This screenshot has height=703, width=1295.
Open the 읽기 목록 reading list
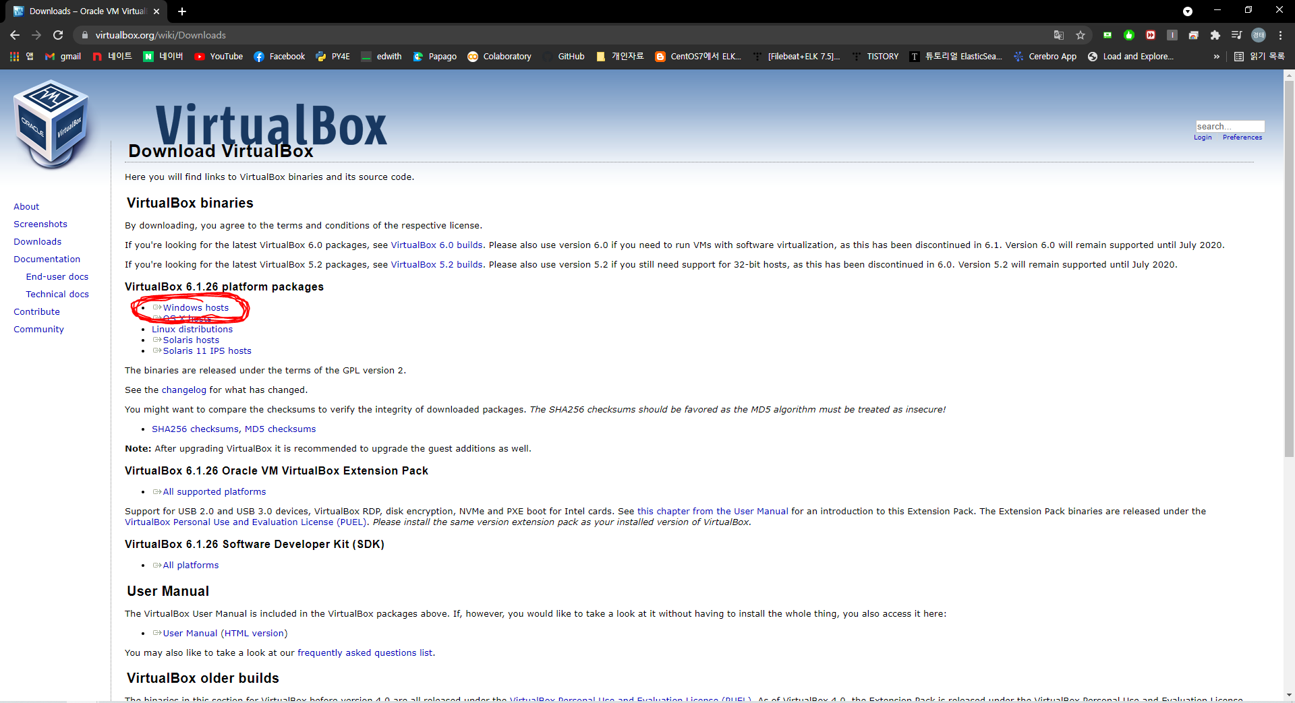point(1259,57)
